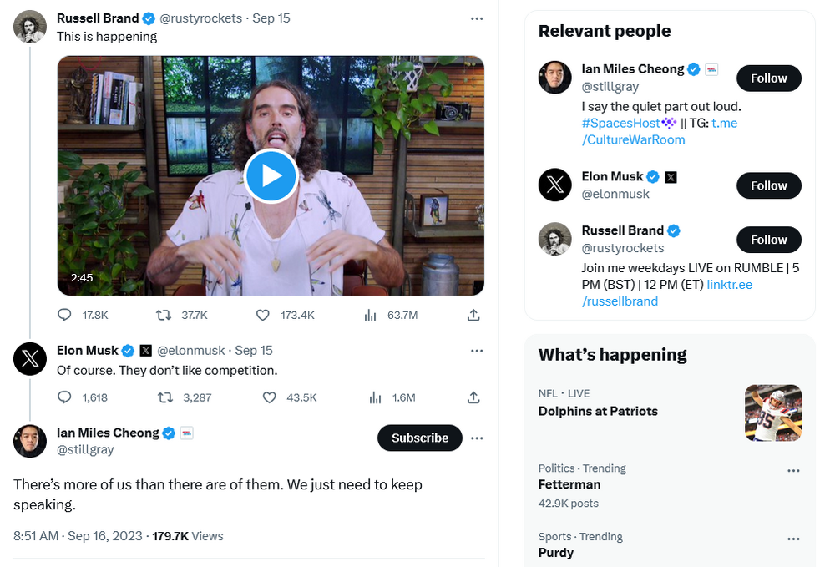
Task: Play Russell Brand's video
Action: tap(271, 176)
